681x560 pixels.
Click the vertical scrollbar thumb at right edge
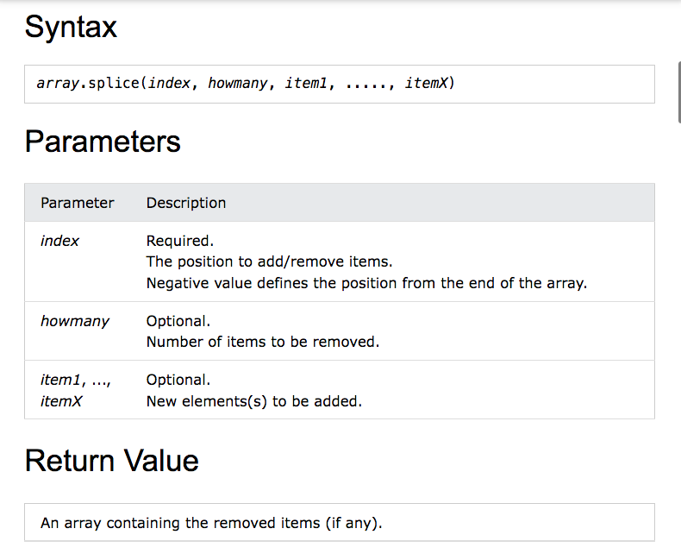(678, 92)
